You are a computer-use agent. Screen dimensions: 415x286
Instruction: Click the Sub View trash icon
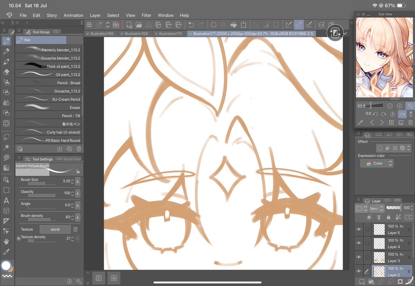tap(411, 122)
